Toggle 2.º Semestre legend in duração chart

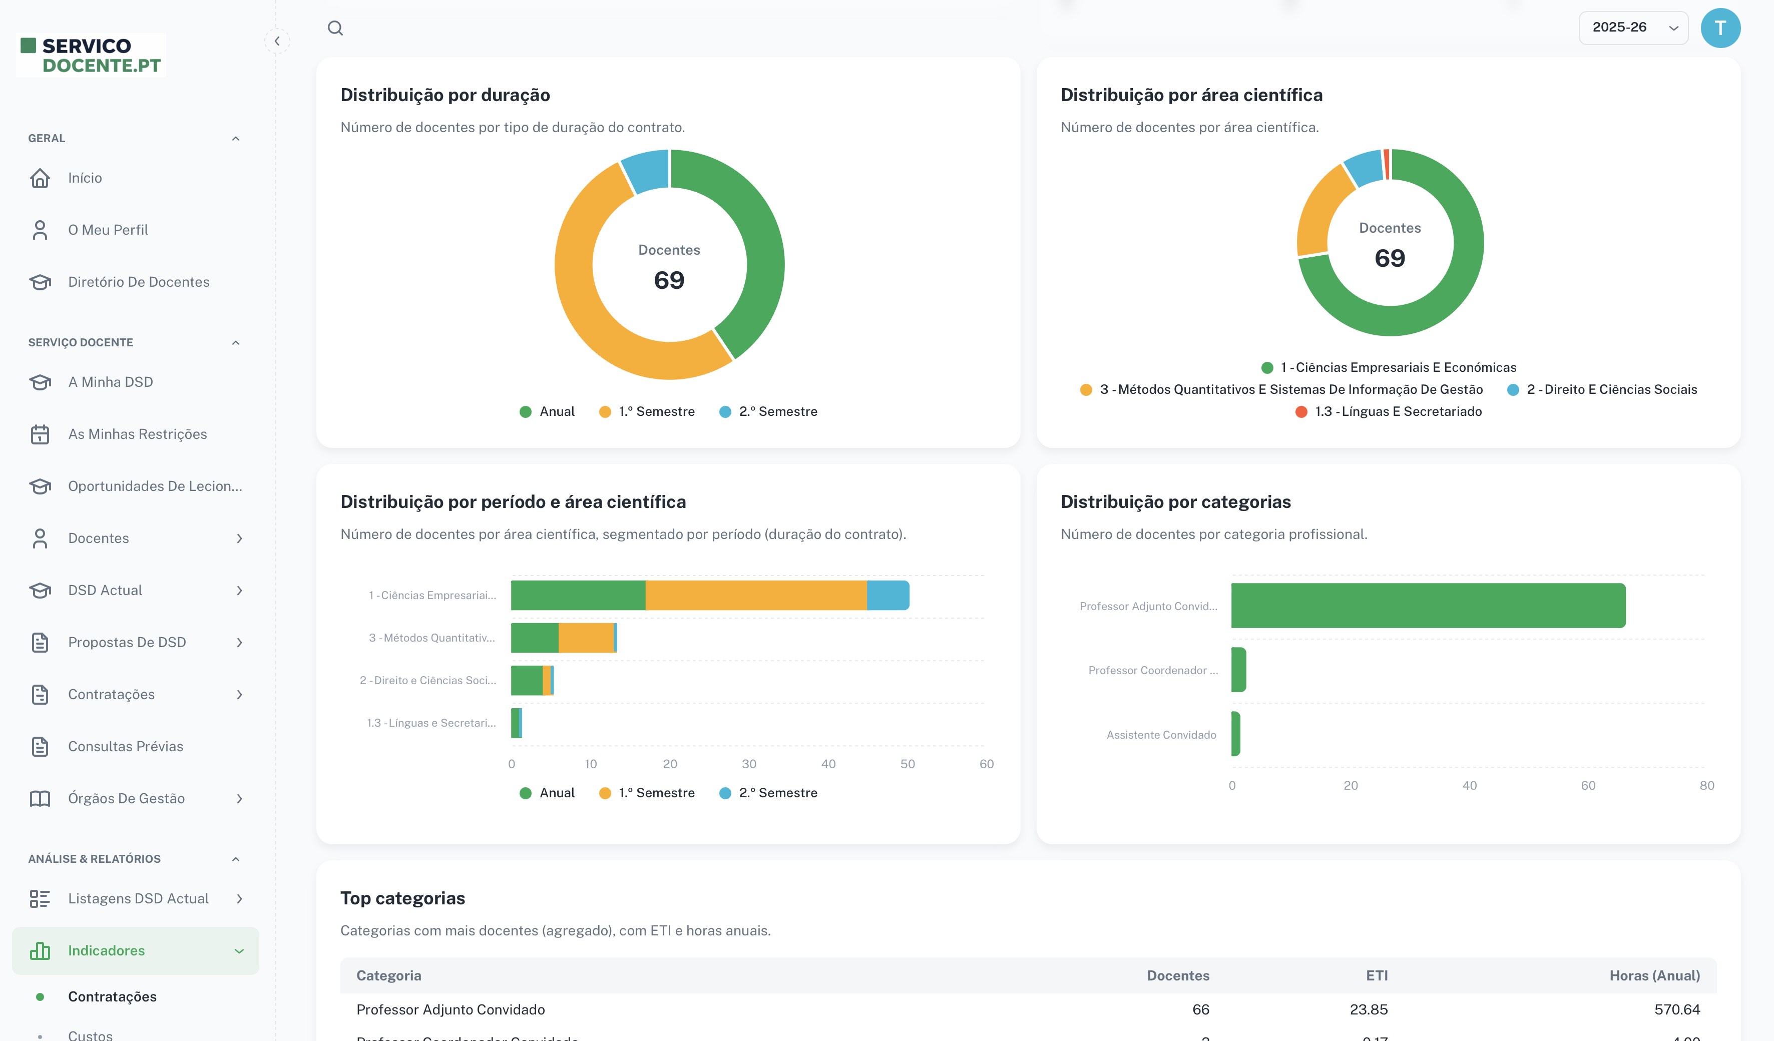click(x=768, y=412)
